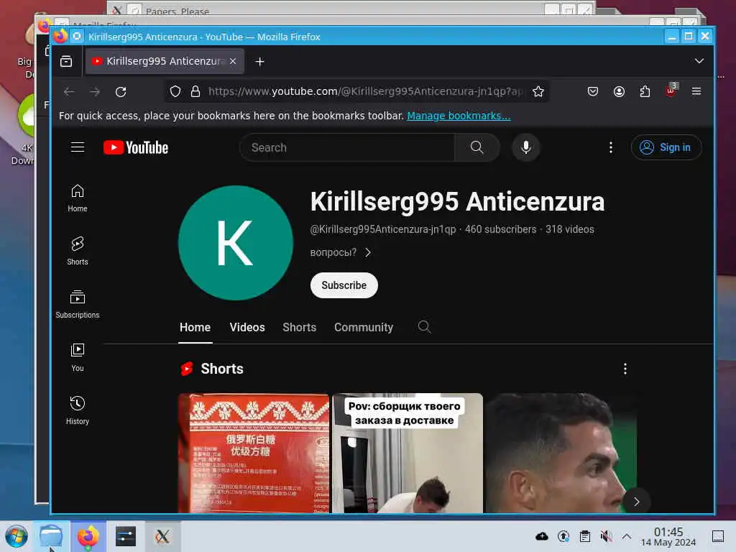Viewport: 736px width, 552px height.
Task: Click the X application taskbar icon
Action: (x=162, y=536)
